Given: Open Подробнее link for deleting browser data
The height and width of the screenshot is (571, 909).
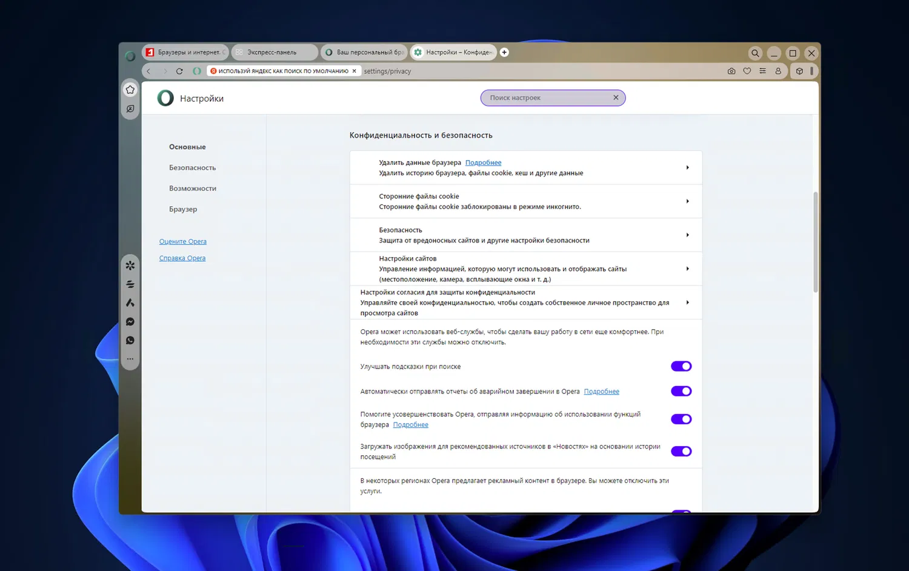Looking at the screenshot, I should tap(484, 162).
